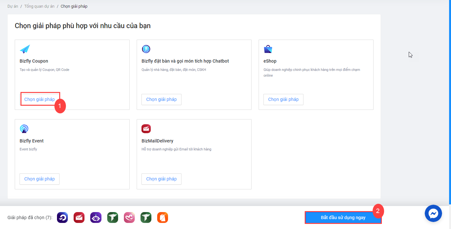Click the Bizfly Event title
This screenshot has height=229, width=451.
pos(32,141)
